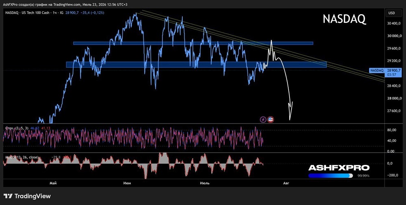Click the Июль time axis label
This screenshot has height=205, width=406.
coord(205,183)
